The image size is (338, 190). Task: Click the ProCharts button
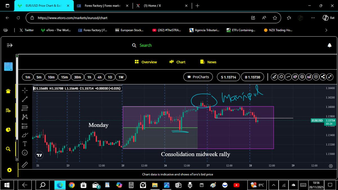point(197,77)
